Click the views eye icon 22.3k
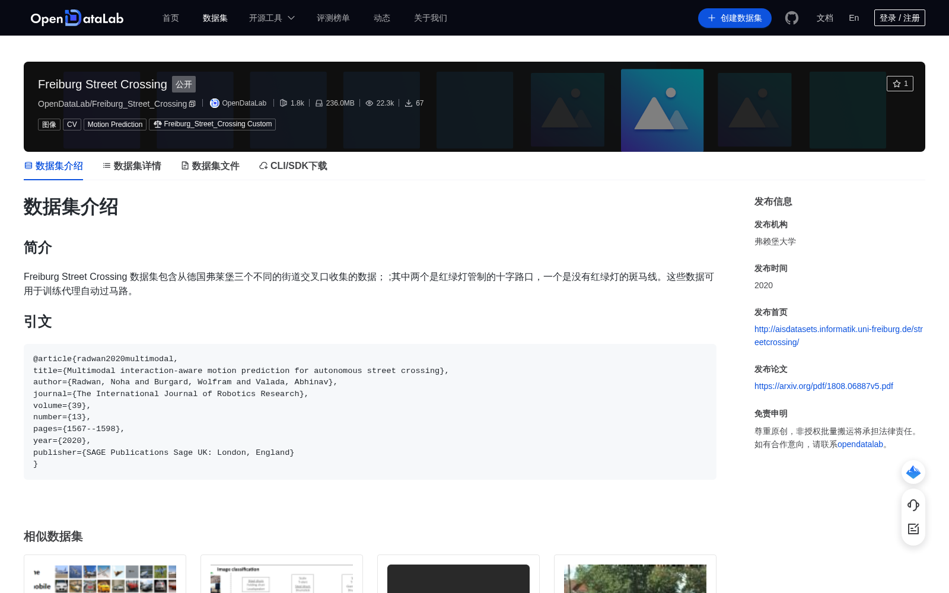The image size is (949, 593). click(x=370, y=103)
